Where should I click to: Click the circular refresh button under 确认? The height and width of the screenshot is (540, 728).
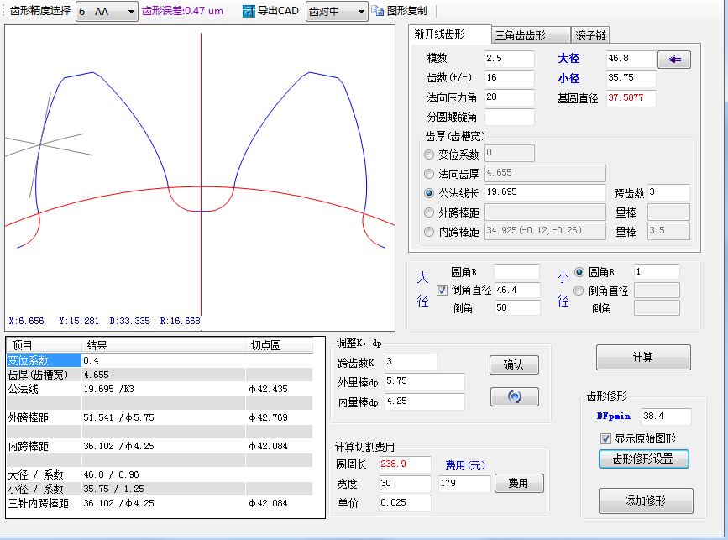[x=515, y=396]
